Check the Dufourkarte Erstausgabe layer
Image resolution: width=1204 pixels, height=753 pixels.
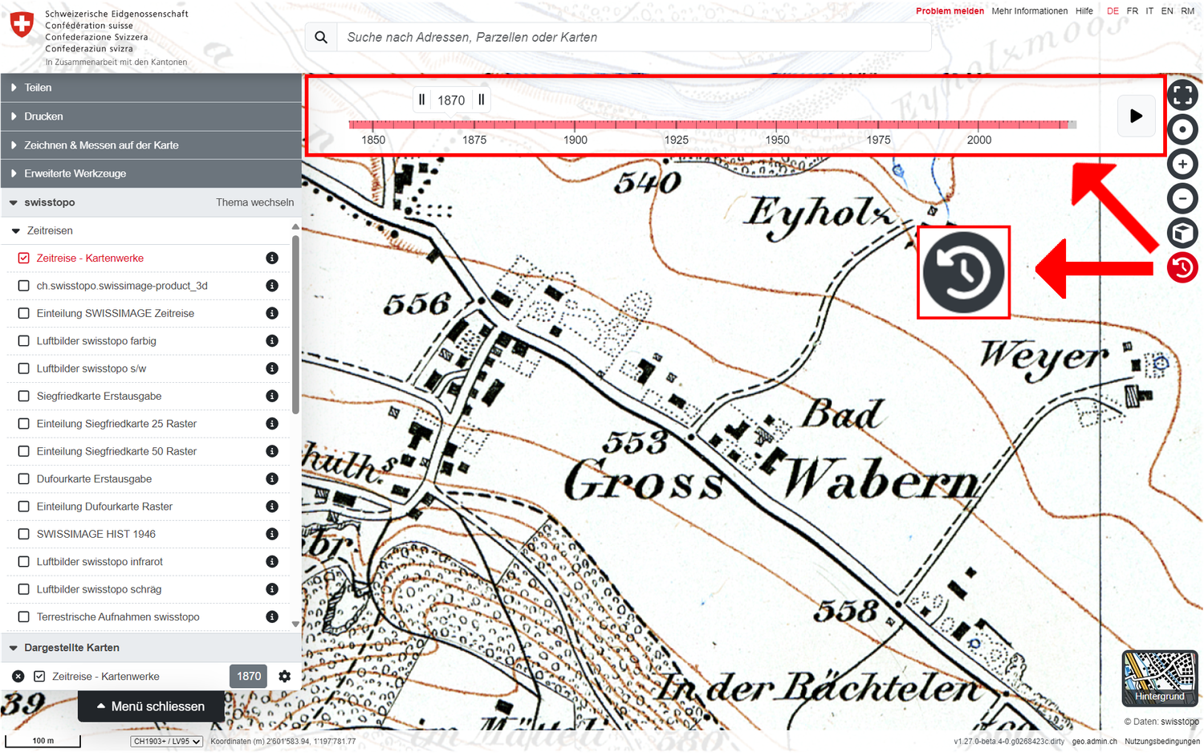pyautogui.click(x=24, y=479)
